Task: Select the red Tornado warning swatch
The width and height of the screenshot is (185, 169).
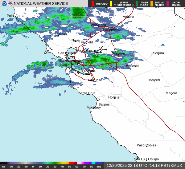Action: point(93,4)
